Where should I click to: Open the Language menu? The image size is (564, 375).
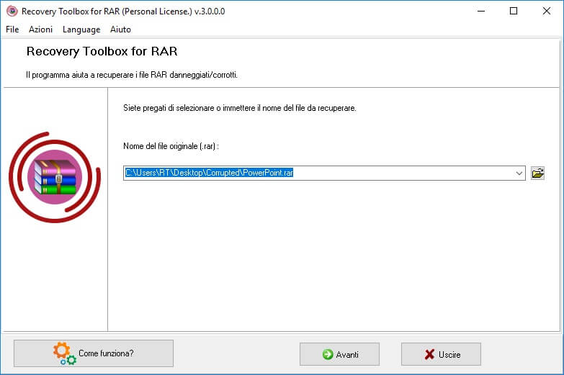(x=81, y=30)
